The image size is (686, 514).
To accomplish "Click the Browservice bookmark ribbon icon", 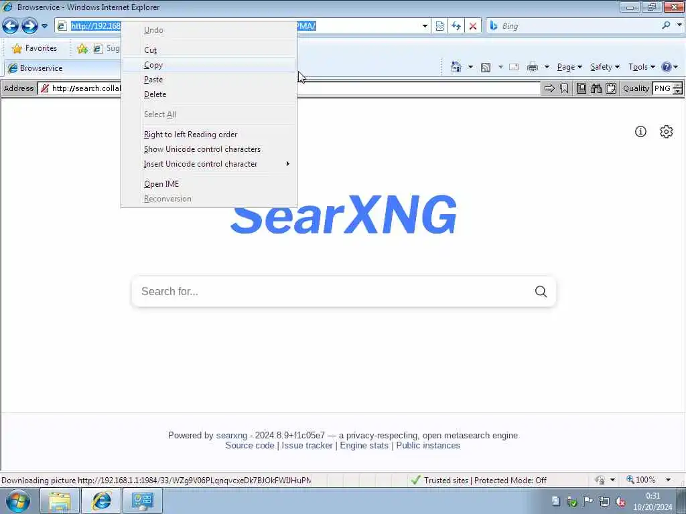I will pyautogui.click(x=564, y=89).
